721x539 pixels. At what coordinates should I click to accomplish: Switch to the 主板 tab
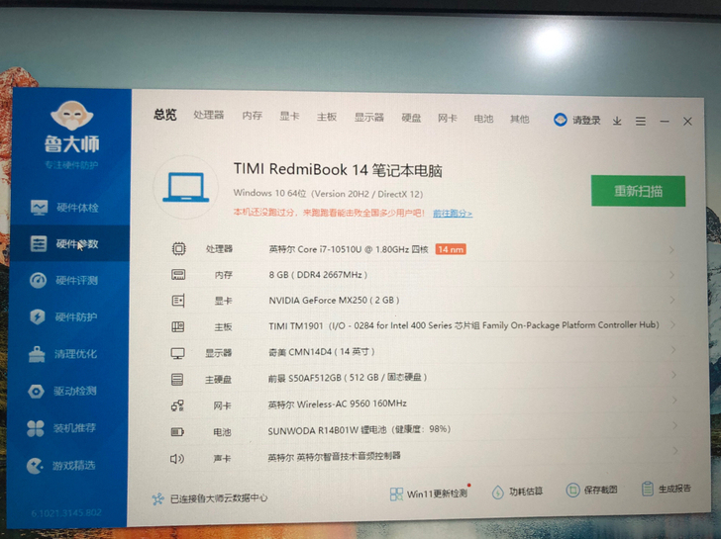[327, 117]
